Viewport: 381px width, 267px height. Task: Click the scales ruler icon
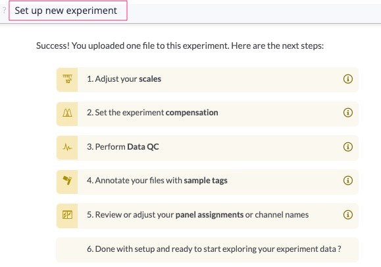[x=67, y=79]
